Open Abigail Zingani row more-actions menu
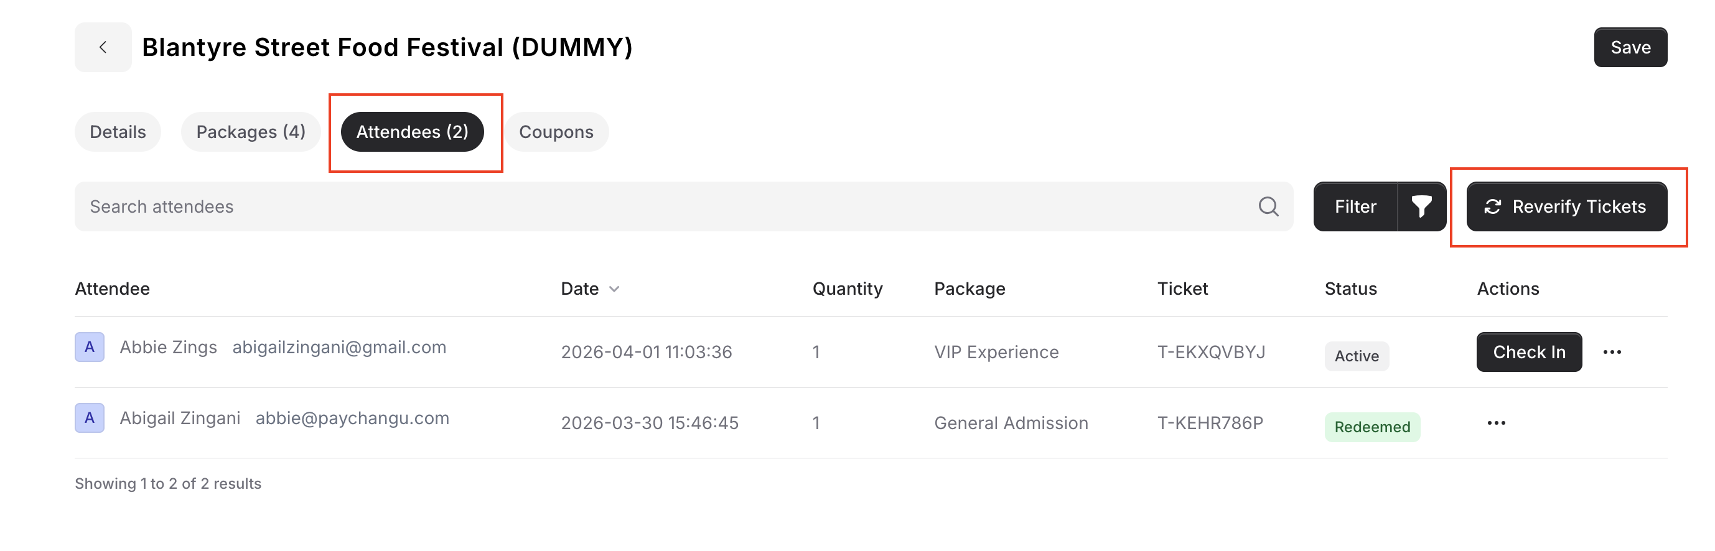 (1496, 424)
